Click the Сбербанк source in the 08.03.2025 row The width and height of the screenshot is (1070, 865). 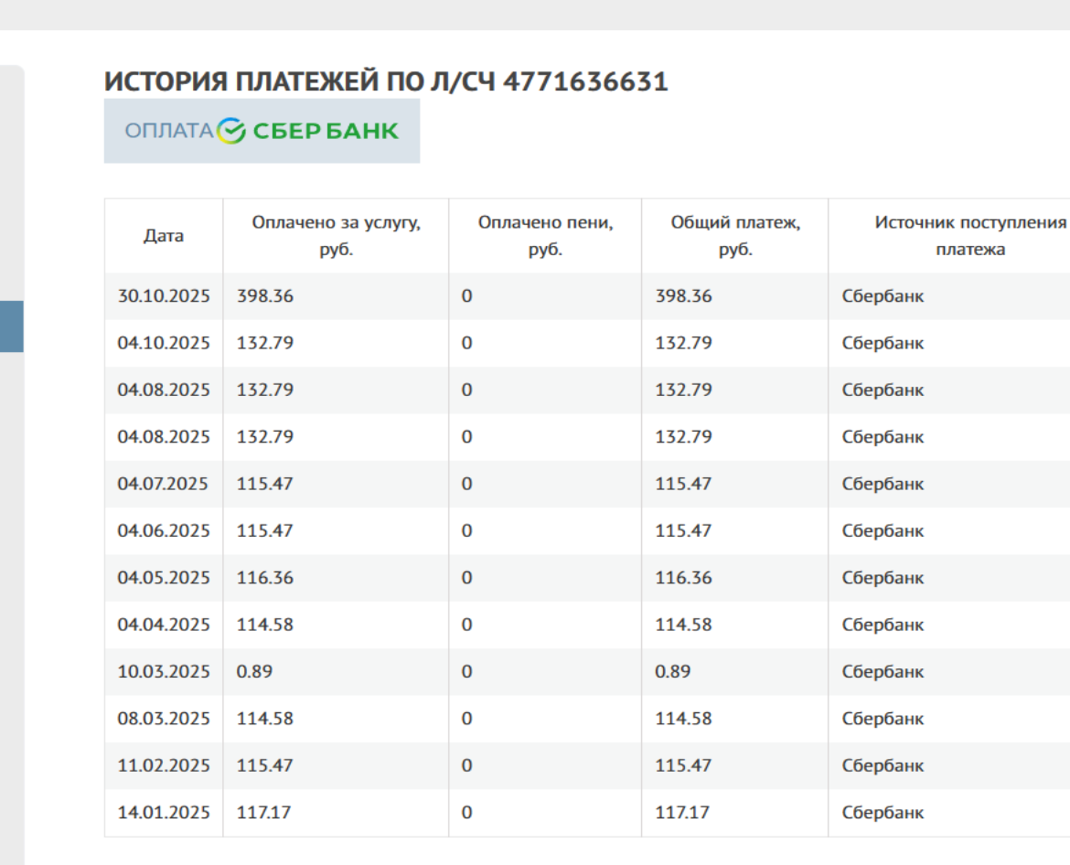883,719
